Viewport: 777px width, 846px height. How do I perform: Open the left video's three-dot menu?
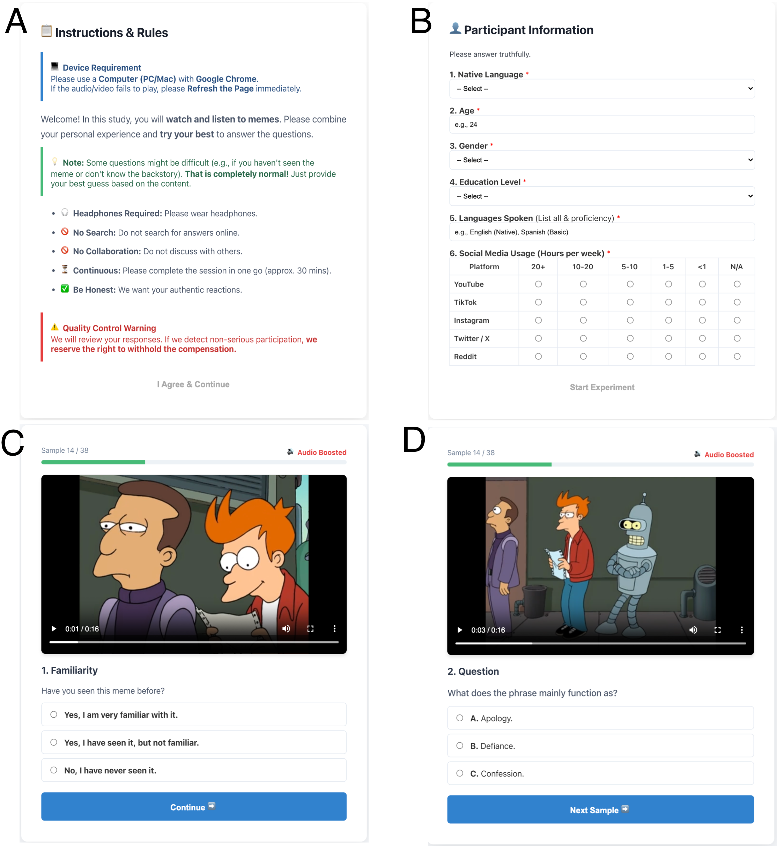tap(335, 629)
